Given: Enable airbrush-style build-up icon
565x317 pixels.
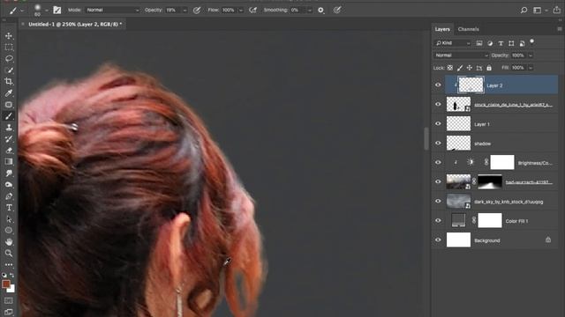Looking at the screenshot, I should [x=253, y=10].
